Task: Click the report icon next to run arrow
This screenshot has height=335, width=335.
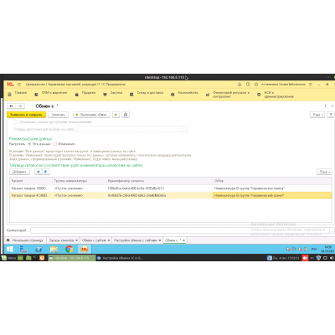Action: click(x=126, y=115)
